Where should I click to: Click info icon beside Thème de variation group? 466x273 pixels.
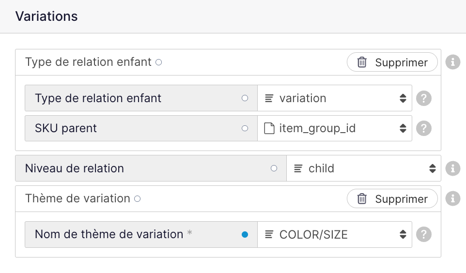[x=453, y=198]
